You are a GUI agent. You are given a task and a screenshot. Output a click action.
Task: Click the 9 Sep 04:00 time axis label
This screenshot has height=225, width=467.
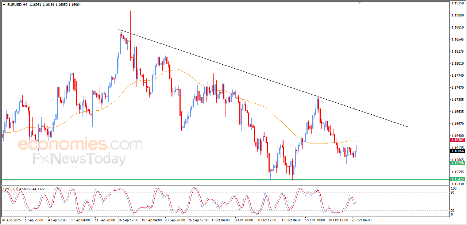(81, 220)
